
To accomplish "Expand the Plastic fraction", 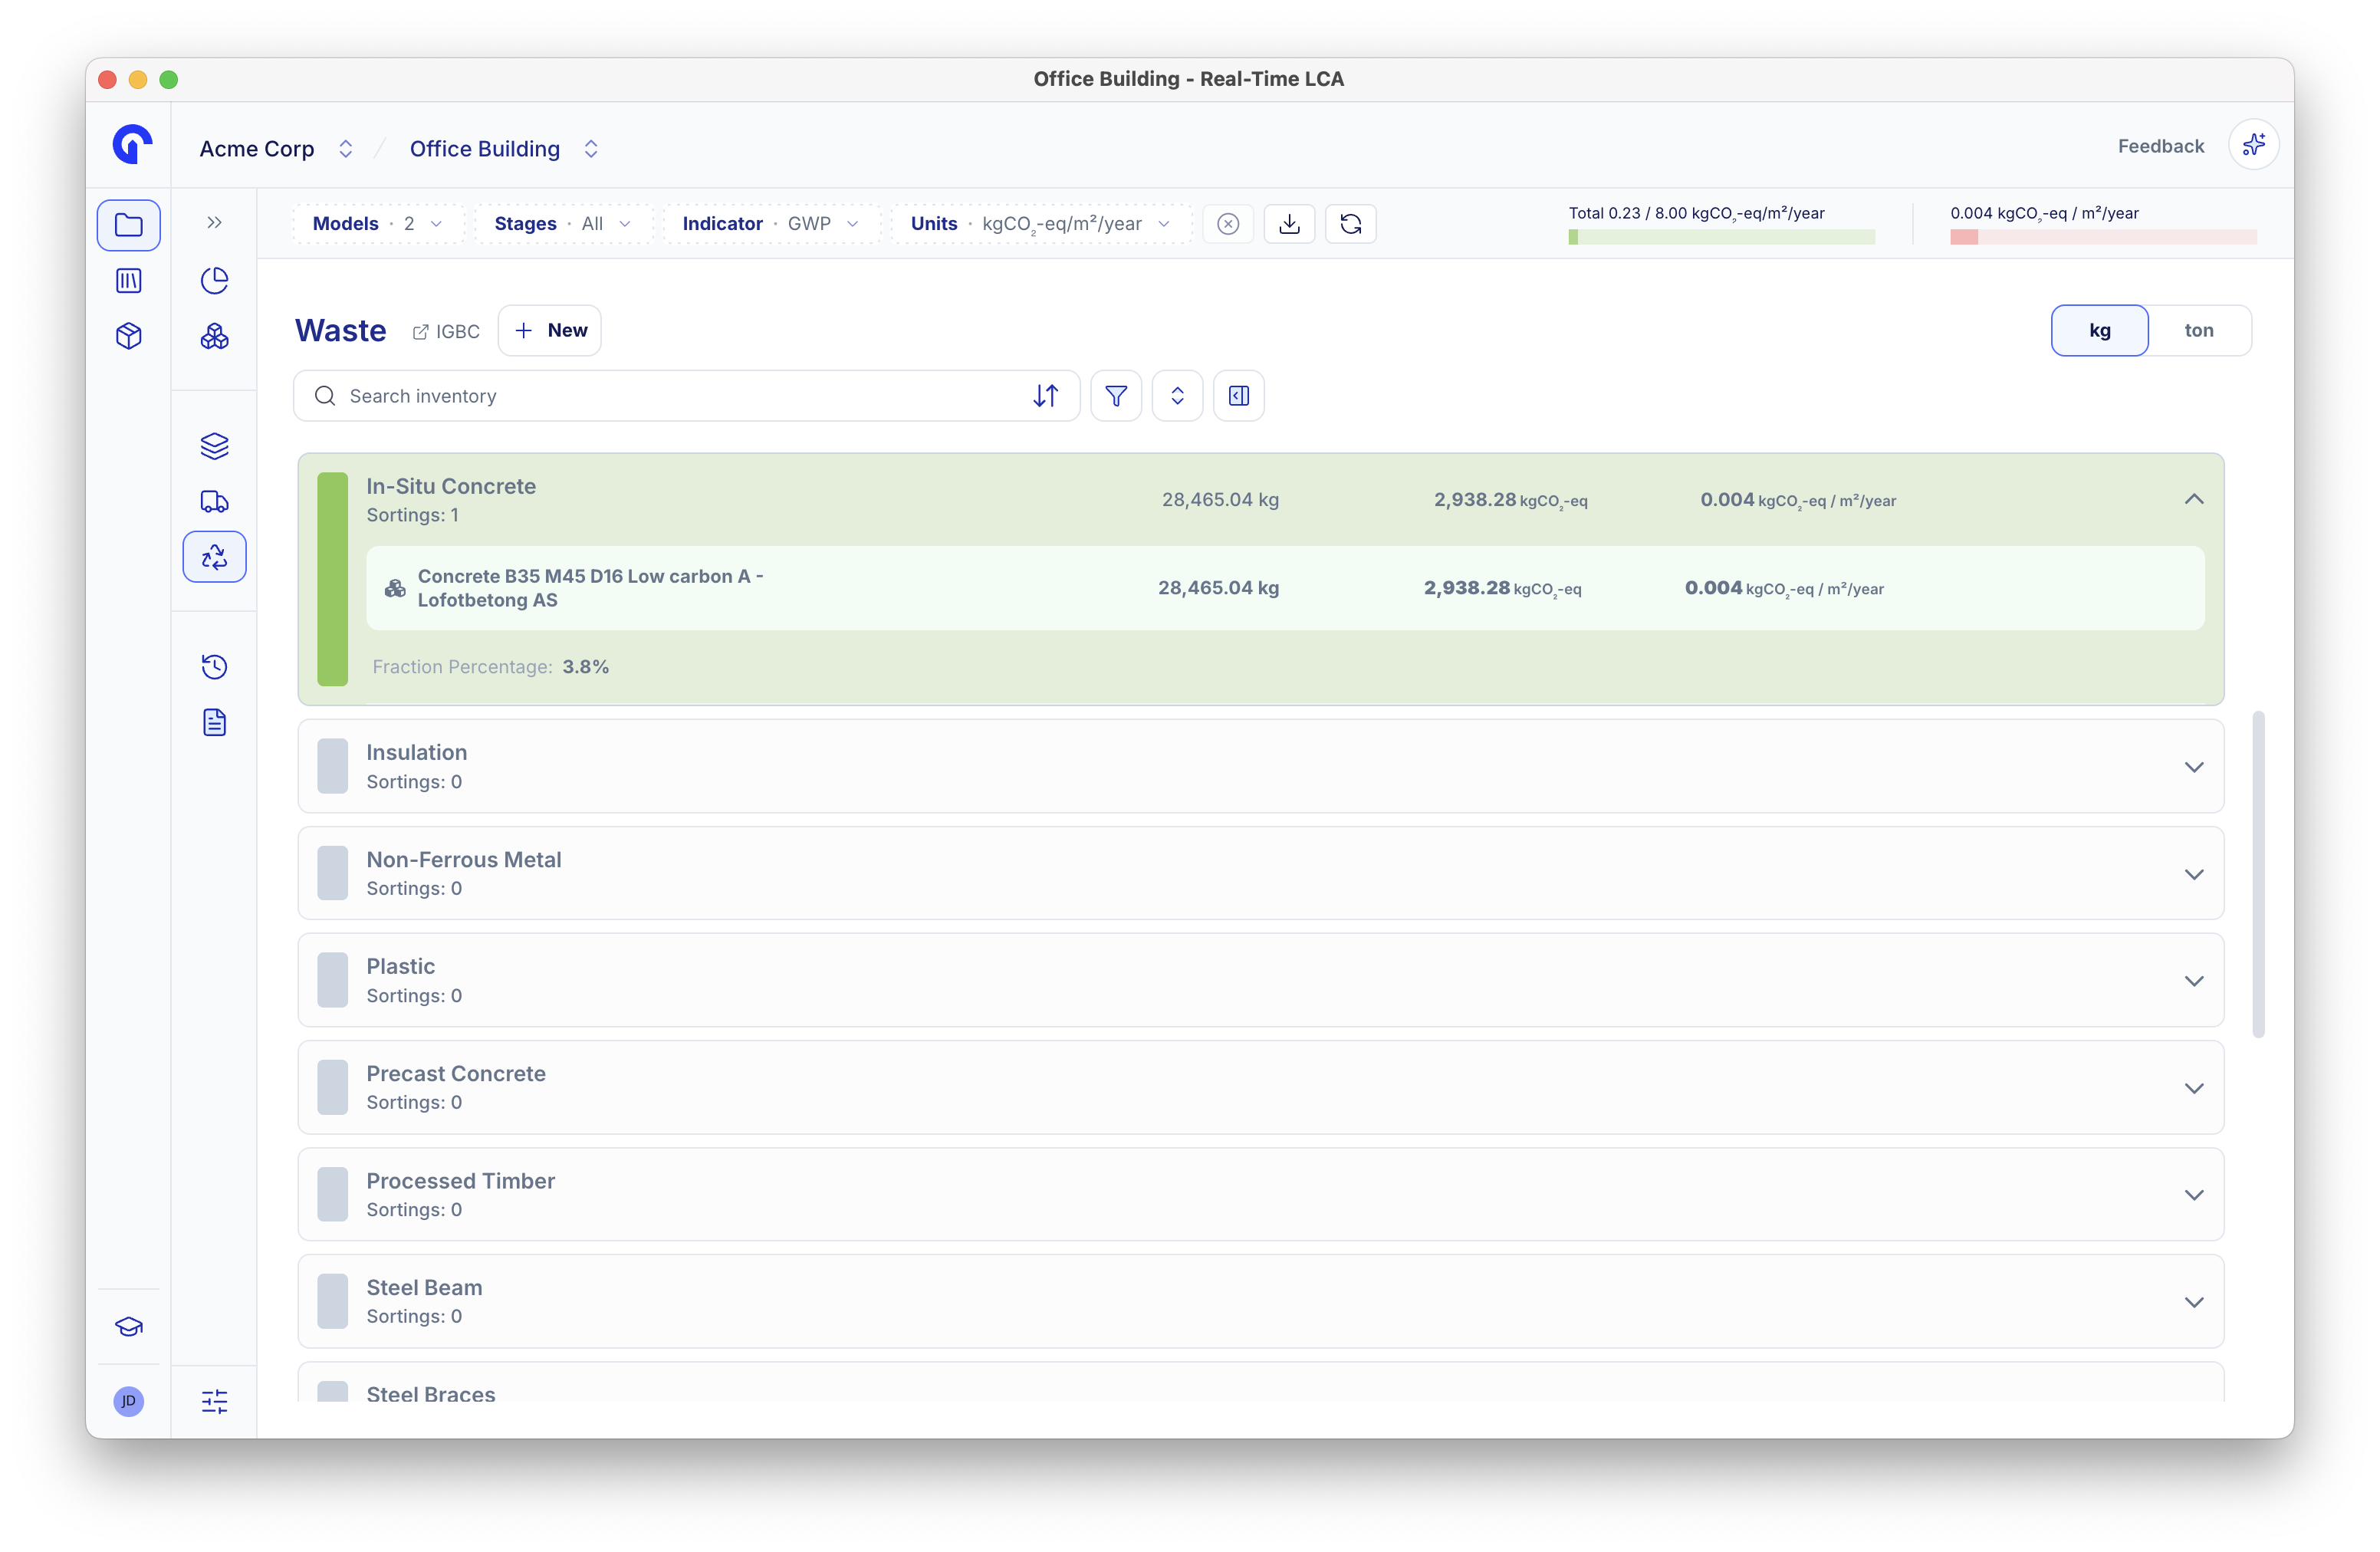I will (x=2193, y=981).
